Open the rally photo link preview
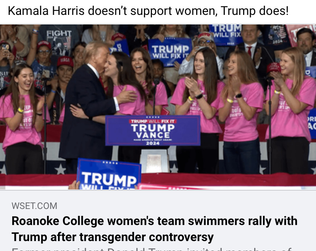Image resolution: width=316 pixels, height=251 pixels. [158, 107]
